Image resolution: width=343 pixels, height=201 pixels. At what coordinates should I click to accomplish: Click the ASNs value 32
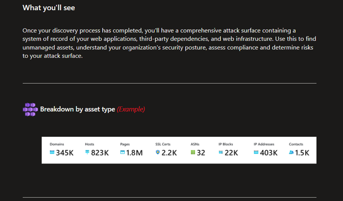coord(201,153)
